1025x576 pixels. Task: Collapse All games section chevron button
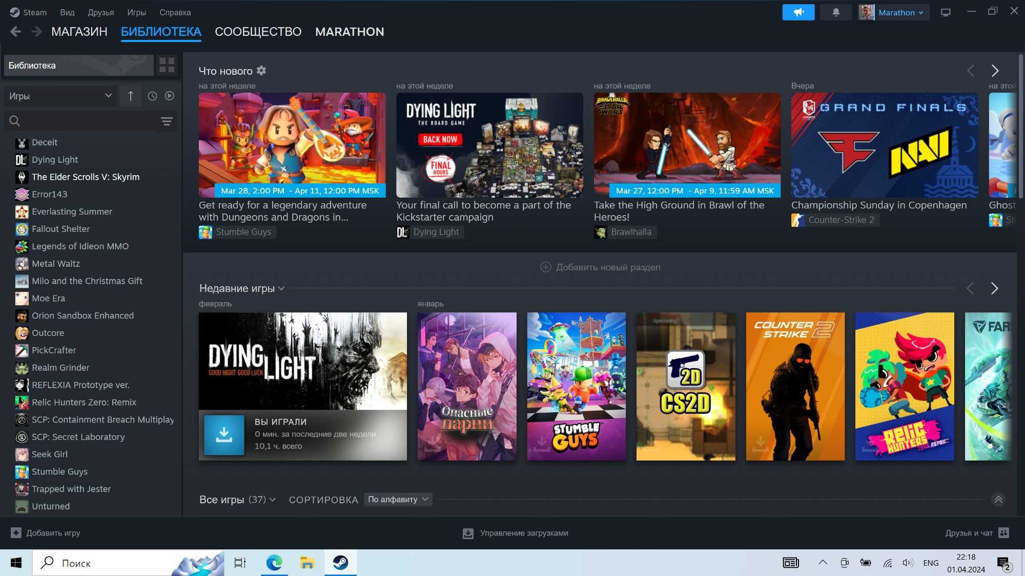coord(998,499)
